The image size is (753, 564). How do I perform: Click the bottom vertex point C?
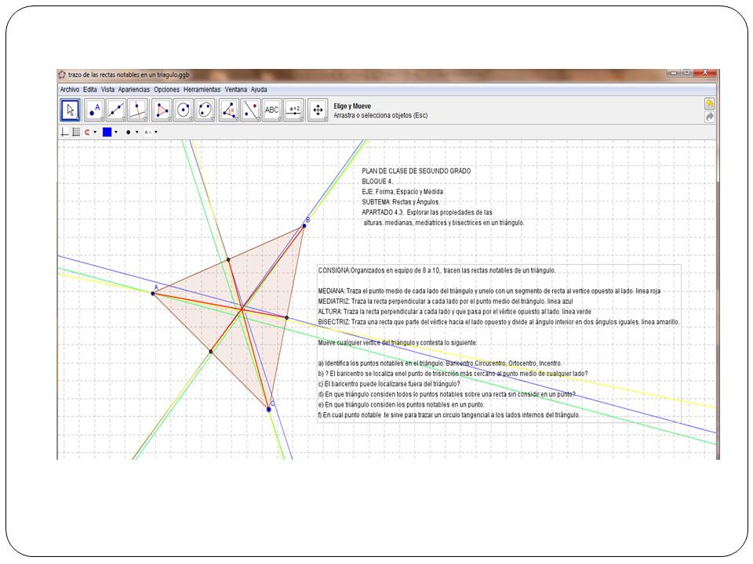pos(268,409)
